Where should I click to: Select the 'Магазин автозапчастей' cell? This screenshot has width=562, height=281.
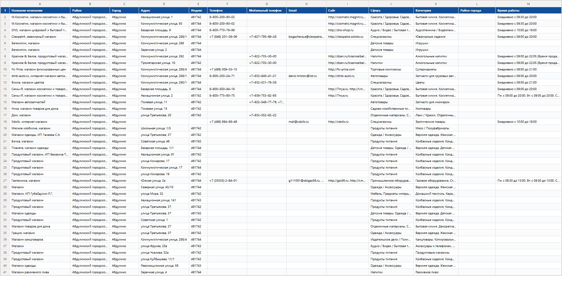40,102
